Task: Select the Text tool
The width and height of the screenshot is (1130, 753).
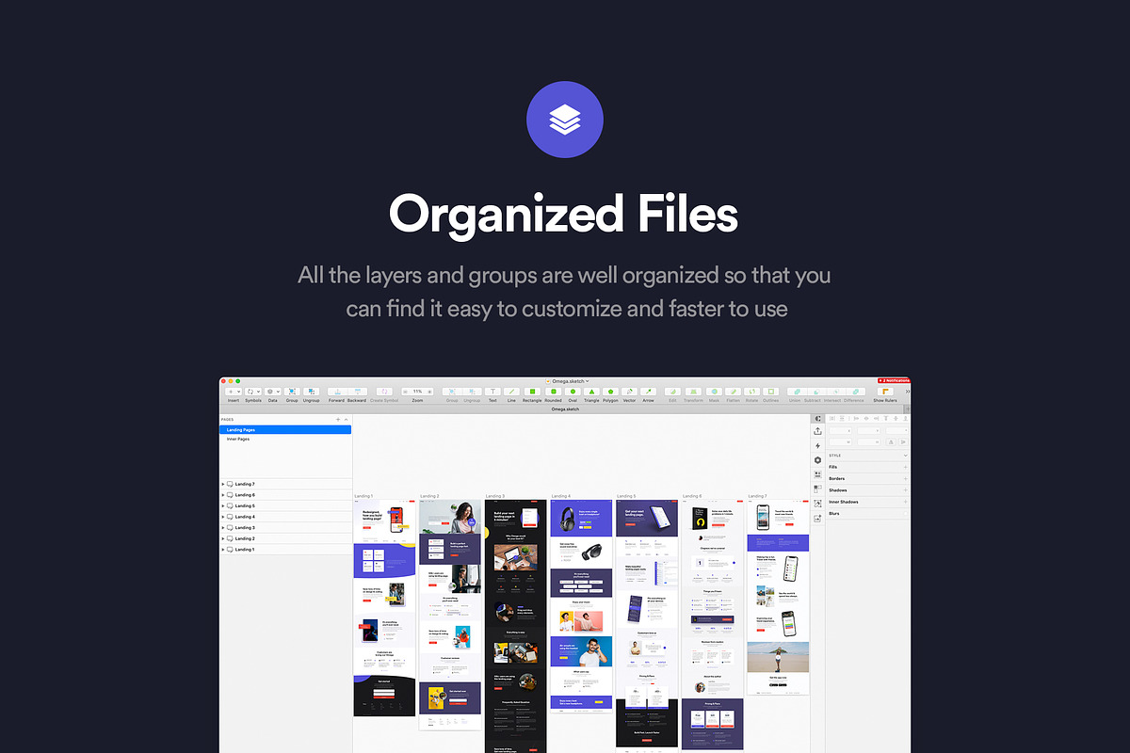Action: (x=492, y=392)
